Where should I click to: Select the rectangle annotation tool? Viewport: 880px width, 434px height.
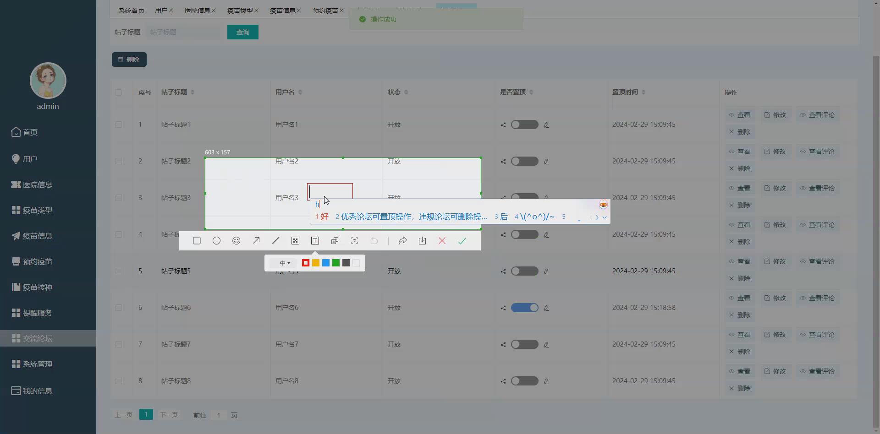click(197, 240)
